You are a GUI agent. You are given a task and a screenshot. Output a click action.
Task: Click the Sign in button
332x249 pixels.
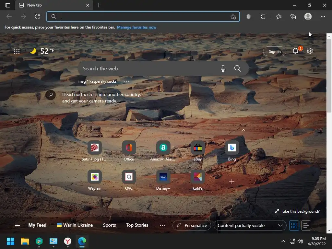[274, 52]
